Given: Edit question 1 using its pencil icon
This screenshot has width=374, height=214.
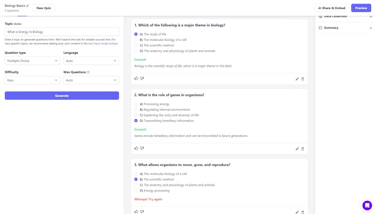Looking at the screenshot, I should (x=297, y=79).
